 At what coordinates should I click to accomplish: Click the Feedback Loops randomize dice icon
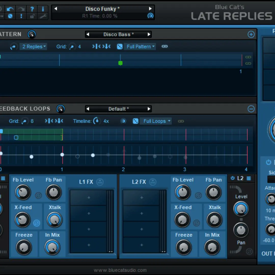tap(135, 121)
